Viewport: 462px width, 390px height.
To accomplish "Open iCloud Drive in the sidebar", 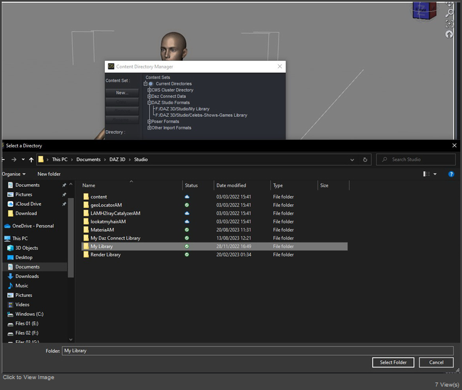I will (28, 204).
